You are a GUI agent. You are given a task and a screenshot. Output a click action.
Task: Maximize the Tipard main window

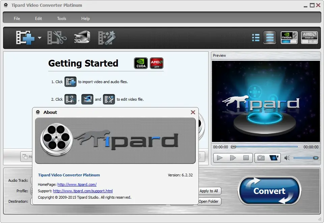(x=312, y=5)
